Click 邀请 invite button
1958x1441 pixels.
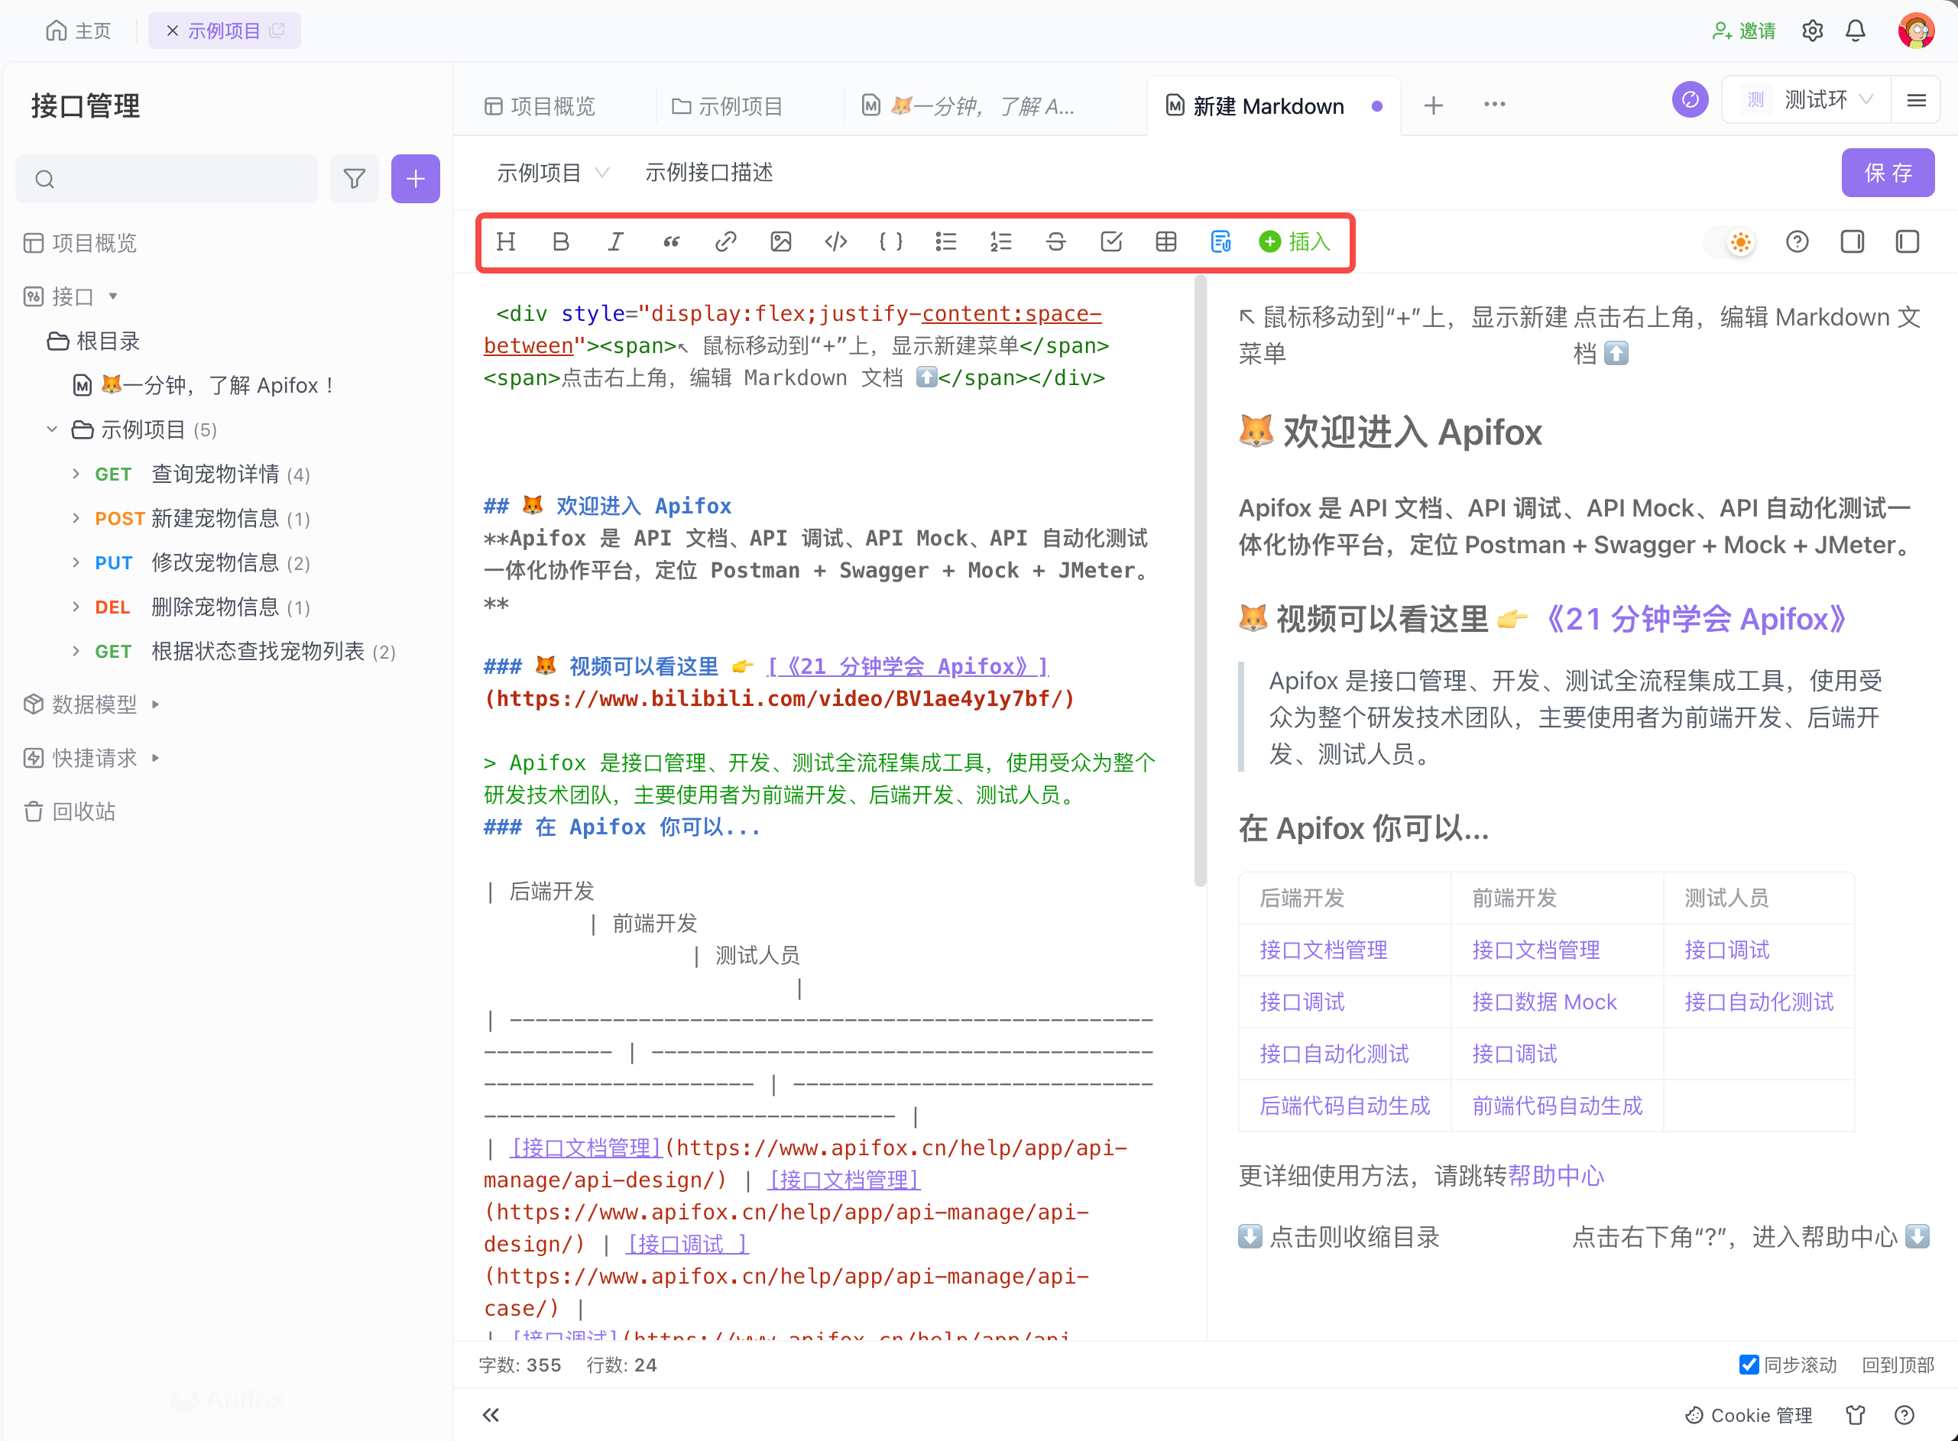click(x=1743, y=31)
